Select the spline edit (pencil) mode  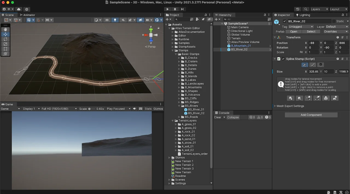(305, 65)
